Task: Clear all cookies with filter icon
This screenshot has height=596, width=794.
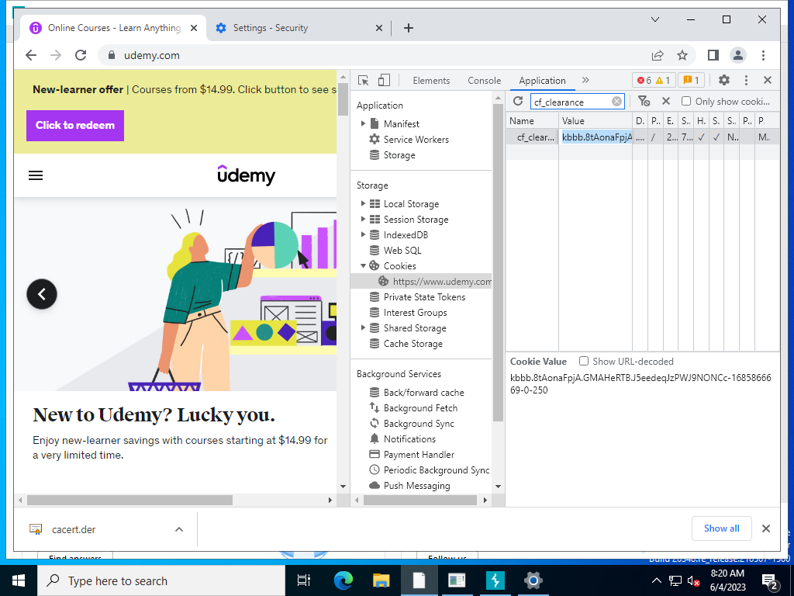Action: [644, 102]
